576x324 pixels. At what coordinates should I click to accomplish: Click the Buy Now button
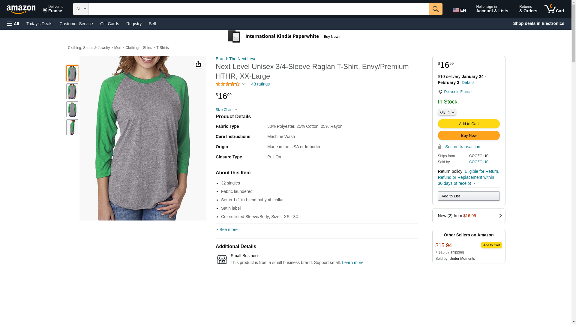point(468,135)
